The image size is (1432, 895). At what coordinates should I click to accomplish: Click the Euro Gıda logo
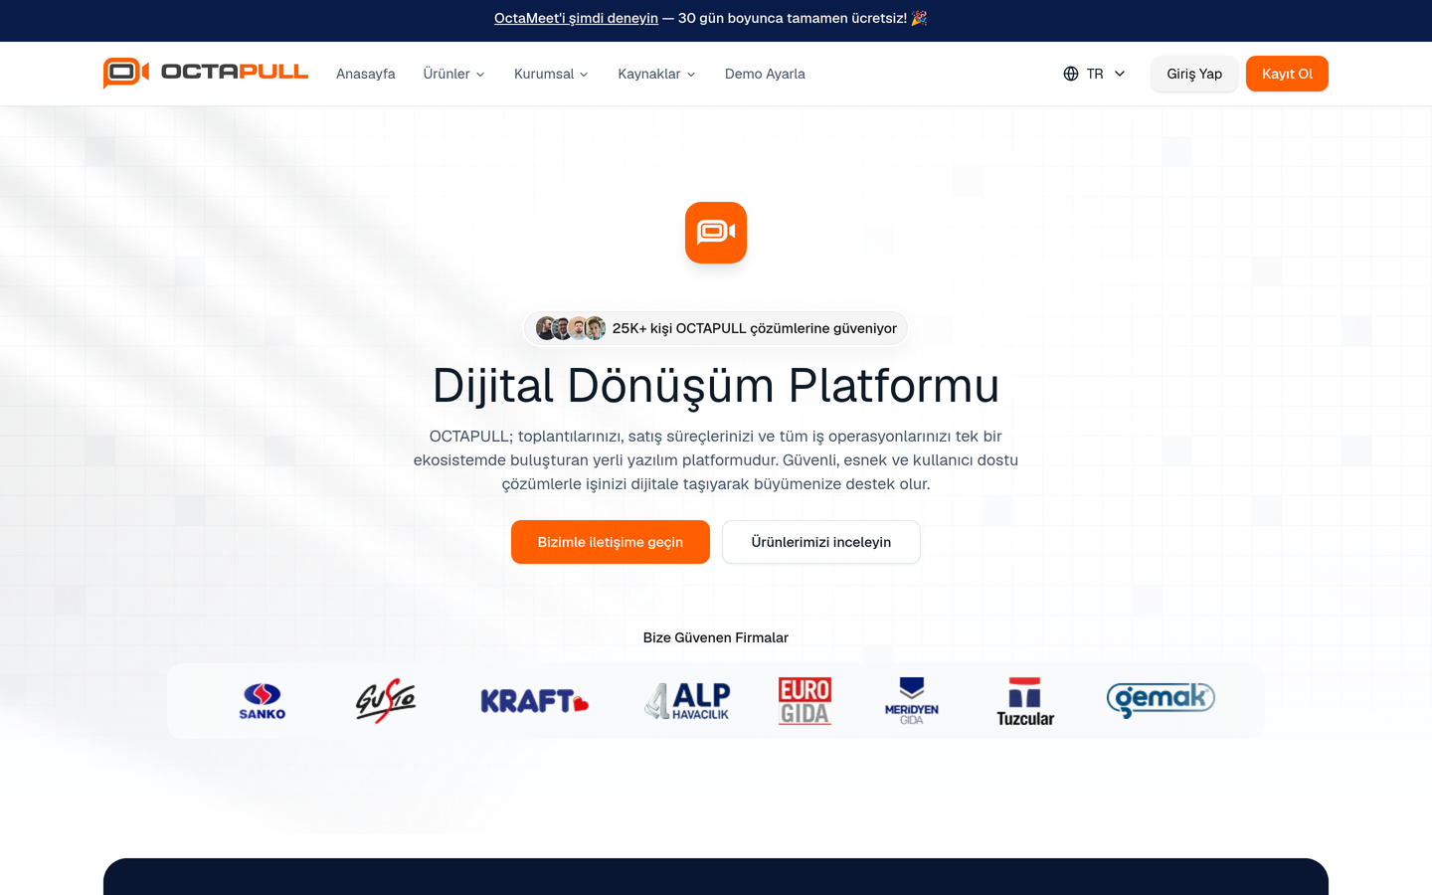click(x=805, y=701)
